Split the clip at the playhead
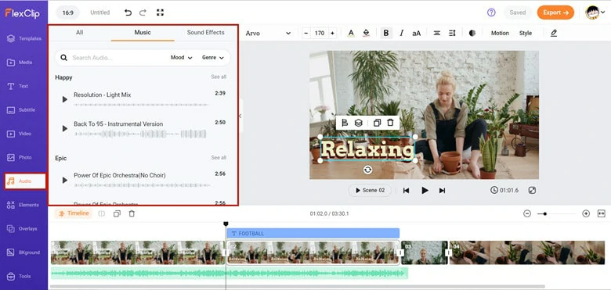611x290 pixels. coord(102,214)
